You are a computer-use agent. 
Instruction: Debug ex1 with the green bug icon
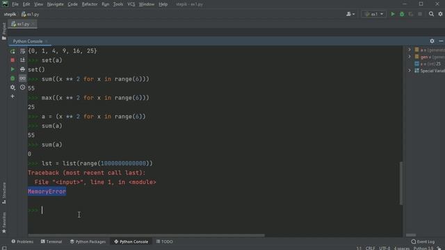click(402, 14)
